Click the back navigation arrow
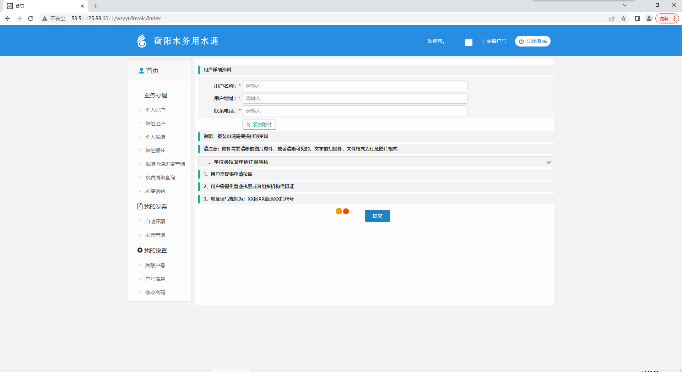 (8, 18)
